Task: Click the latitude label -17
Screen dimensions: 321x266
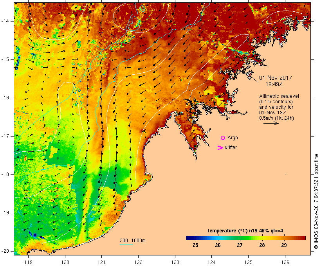Action: coord(5,136)
